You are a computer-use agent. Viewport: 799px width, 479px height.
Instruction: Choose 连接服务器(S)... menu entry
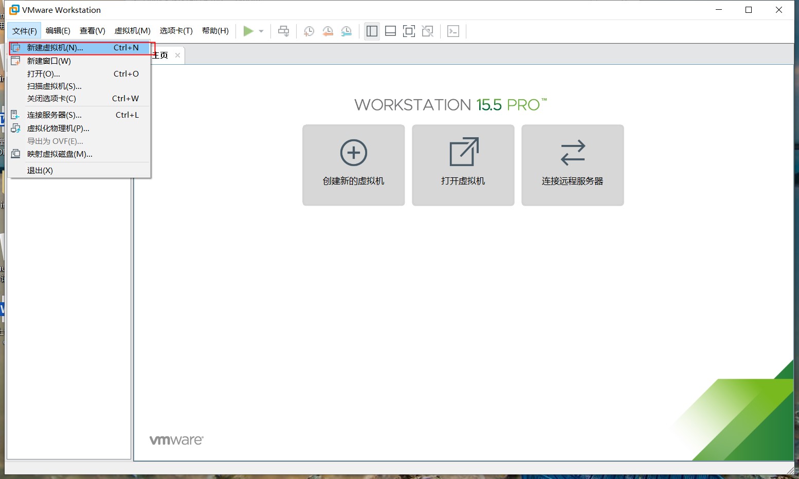(80, 115)
